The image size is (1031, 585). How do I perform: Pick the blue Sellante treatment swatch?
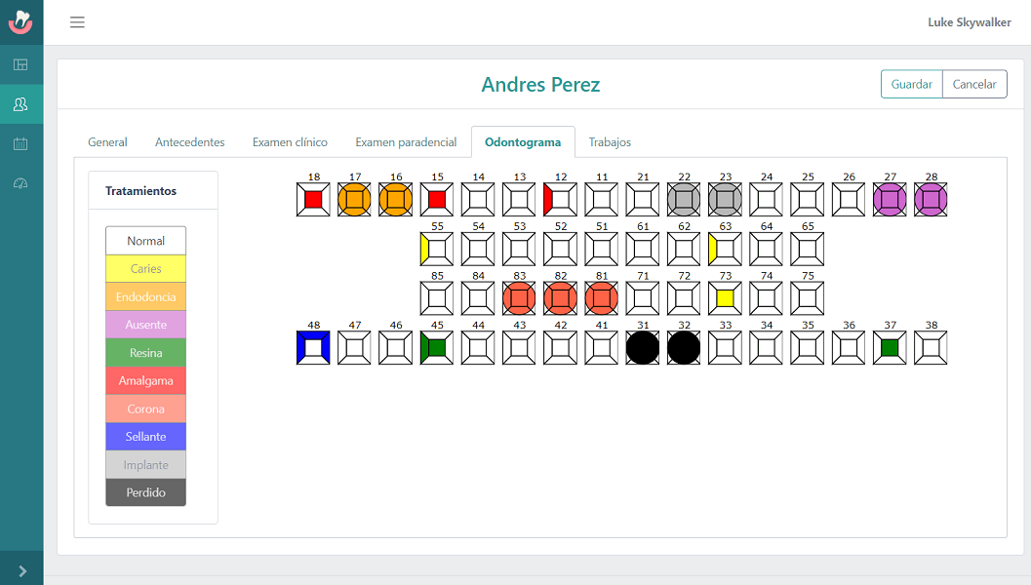pyautogui.click(x=145, y=437)
